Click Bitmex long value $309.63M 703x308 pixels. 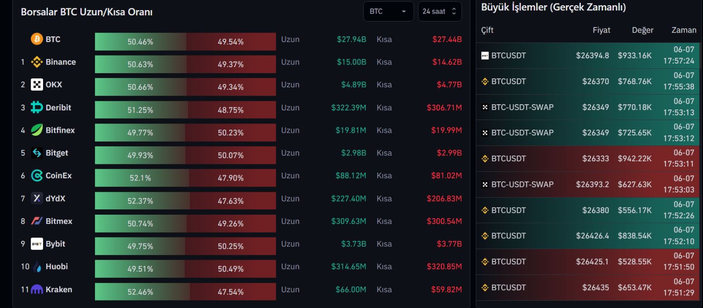click(x=348, y=221)
